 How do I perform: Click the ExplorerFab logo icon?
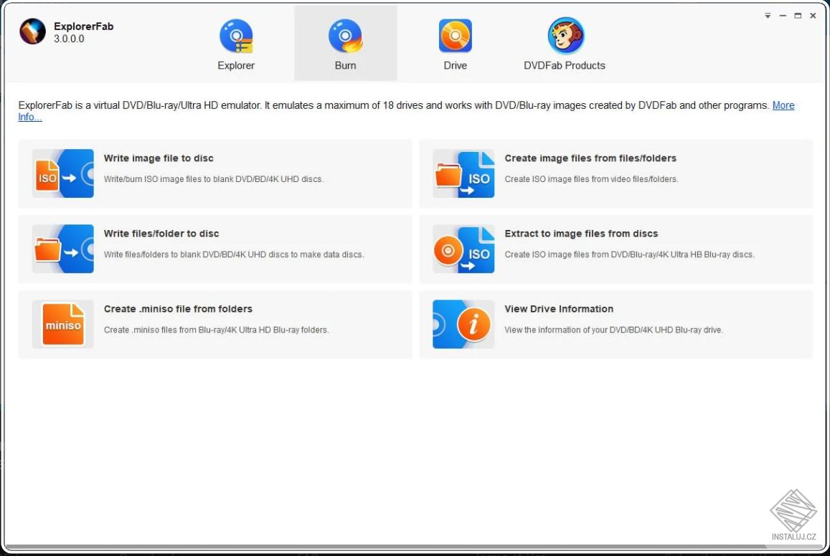[x=33, y=32]
